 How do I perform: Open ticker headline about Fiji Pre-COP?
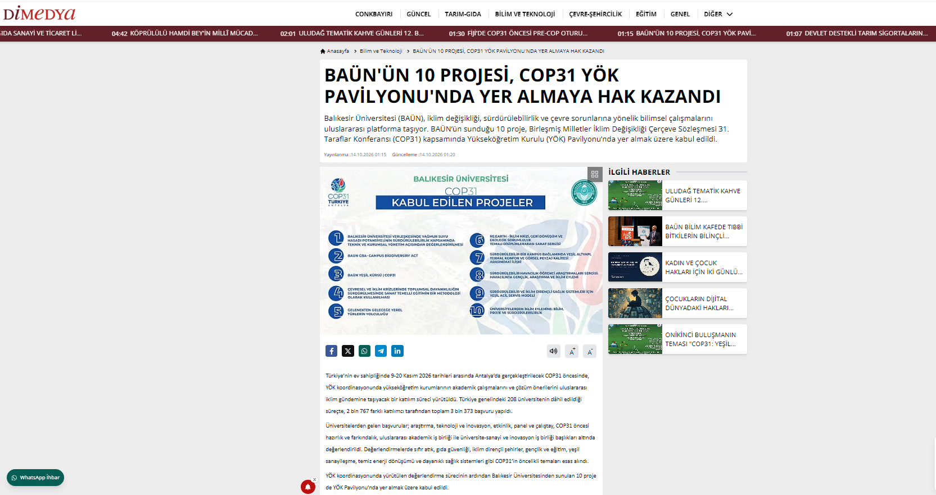[518, 33]
